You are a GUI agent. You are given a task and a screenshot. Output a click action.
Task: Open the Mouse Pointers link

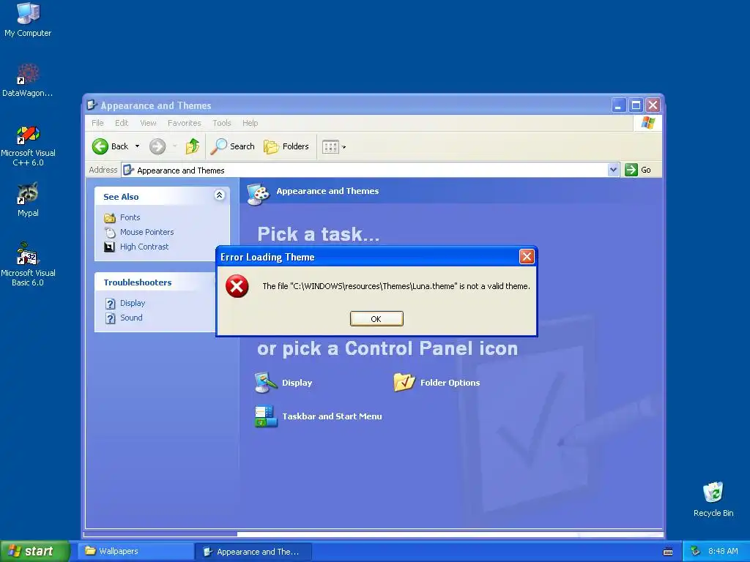(146, 232)
